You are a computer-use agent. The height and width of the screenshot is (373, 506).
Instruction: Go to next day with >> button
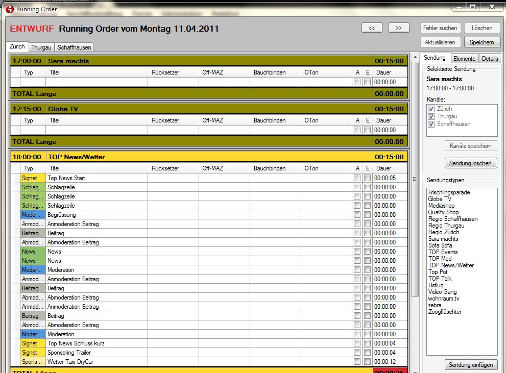(x=399, y=28)
